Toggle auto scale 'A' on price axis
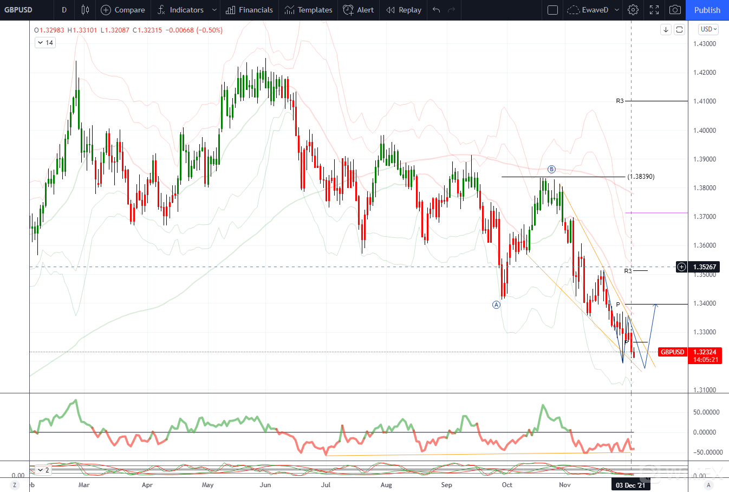Screen dimensions: 729x492 (708, 485)
